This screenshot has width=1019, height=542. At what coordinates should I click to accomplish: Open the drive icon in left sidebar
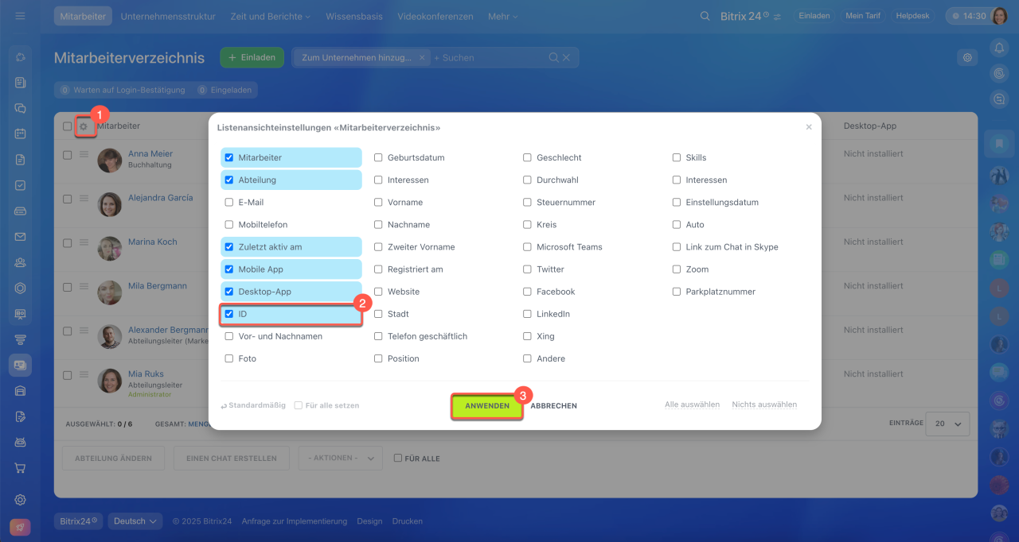[x=21, y=211]
